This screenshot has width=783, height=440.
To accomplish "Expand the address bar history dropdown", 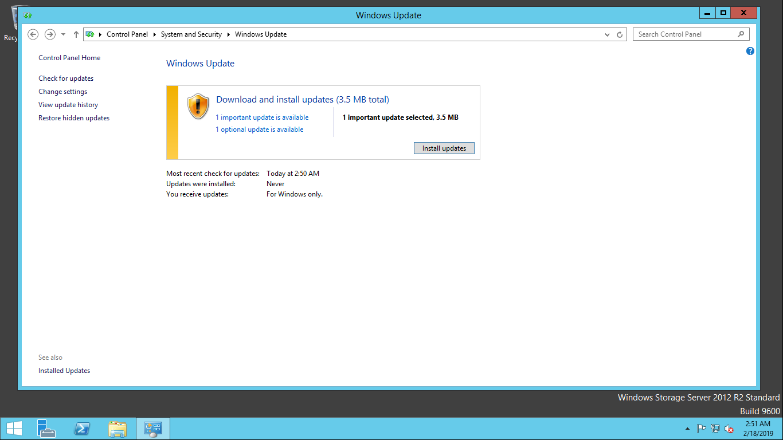I will [x=608, y=34].
